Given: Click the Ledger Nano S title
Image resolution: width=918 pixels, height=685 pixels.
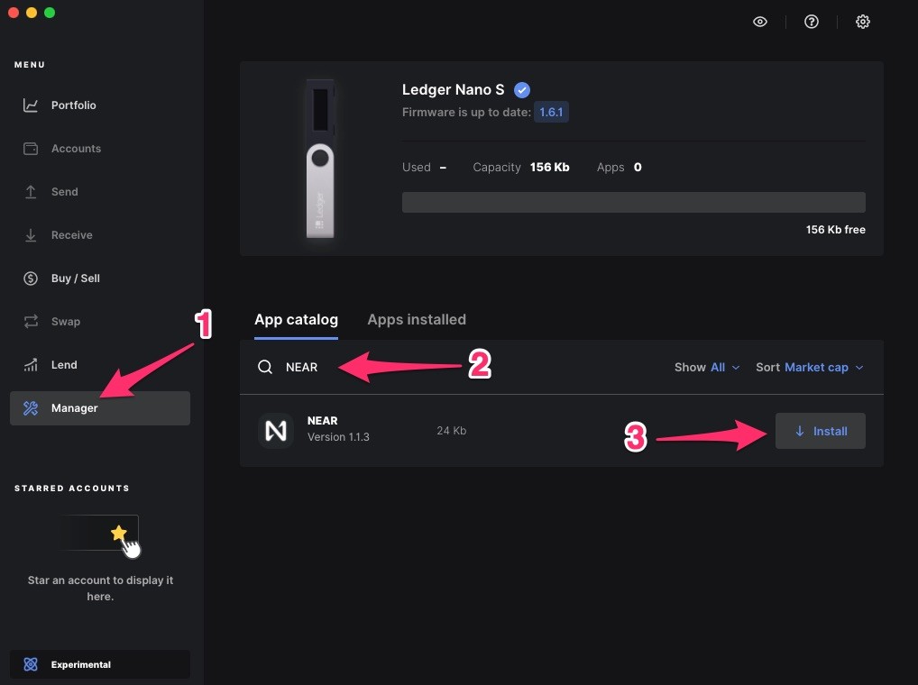Looking at the screenshot, I should click(x=454, y=90).
